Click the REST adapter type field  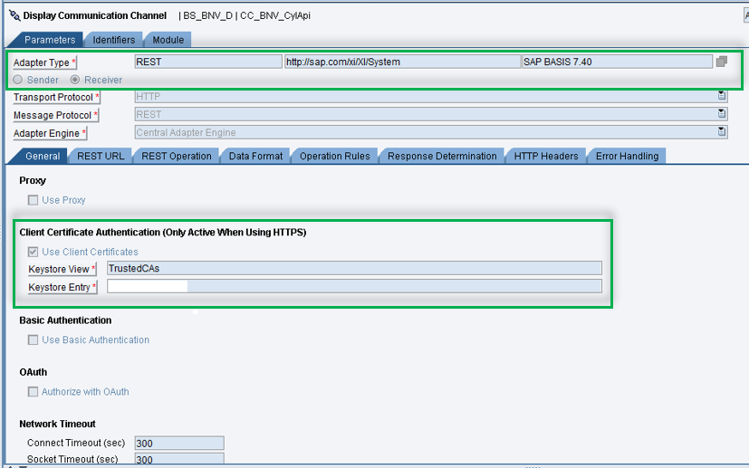pos(208,62)
